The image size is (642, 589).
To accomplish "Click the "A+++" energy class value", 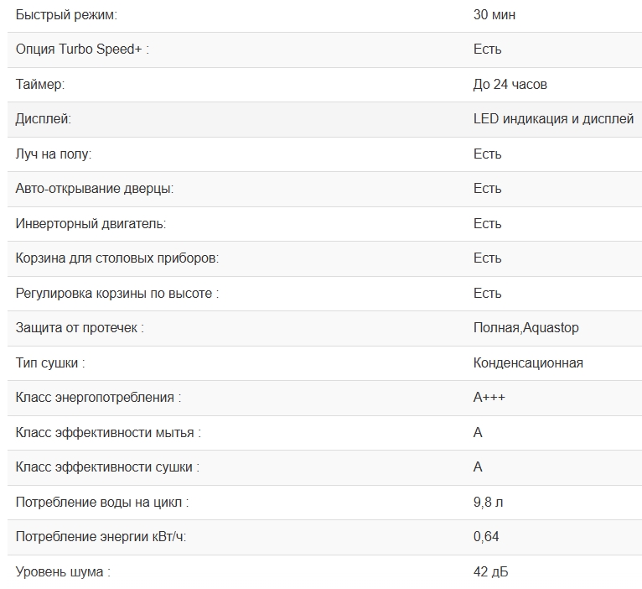I will coord(489,398).
